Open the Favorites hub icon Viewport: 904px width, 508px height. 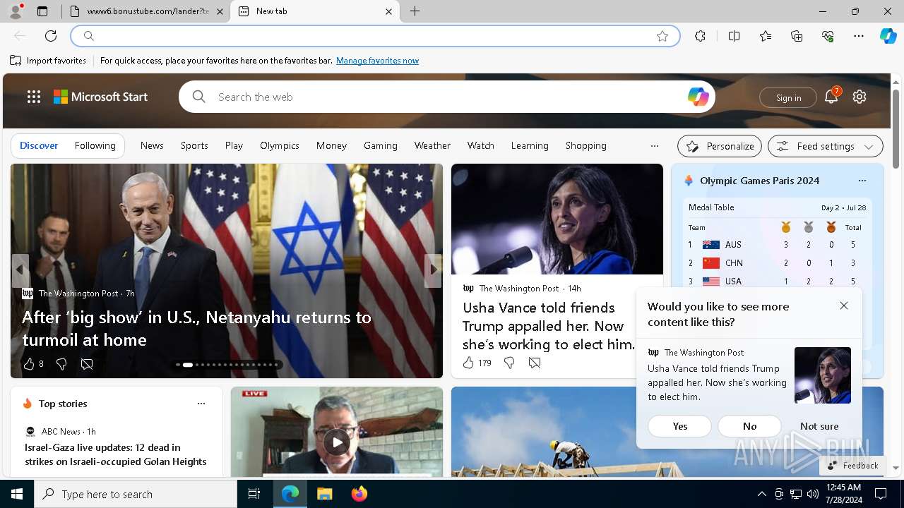766,36
